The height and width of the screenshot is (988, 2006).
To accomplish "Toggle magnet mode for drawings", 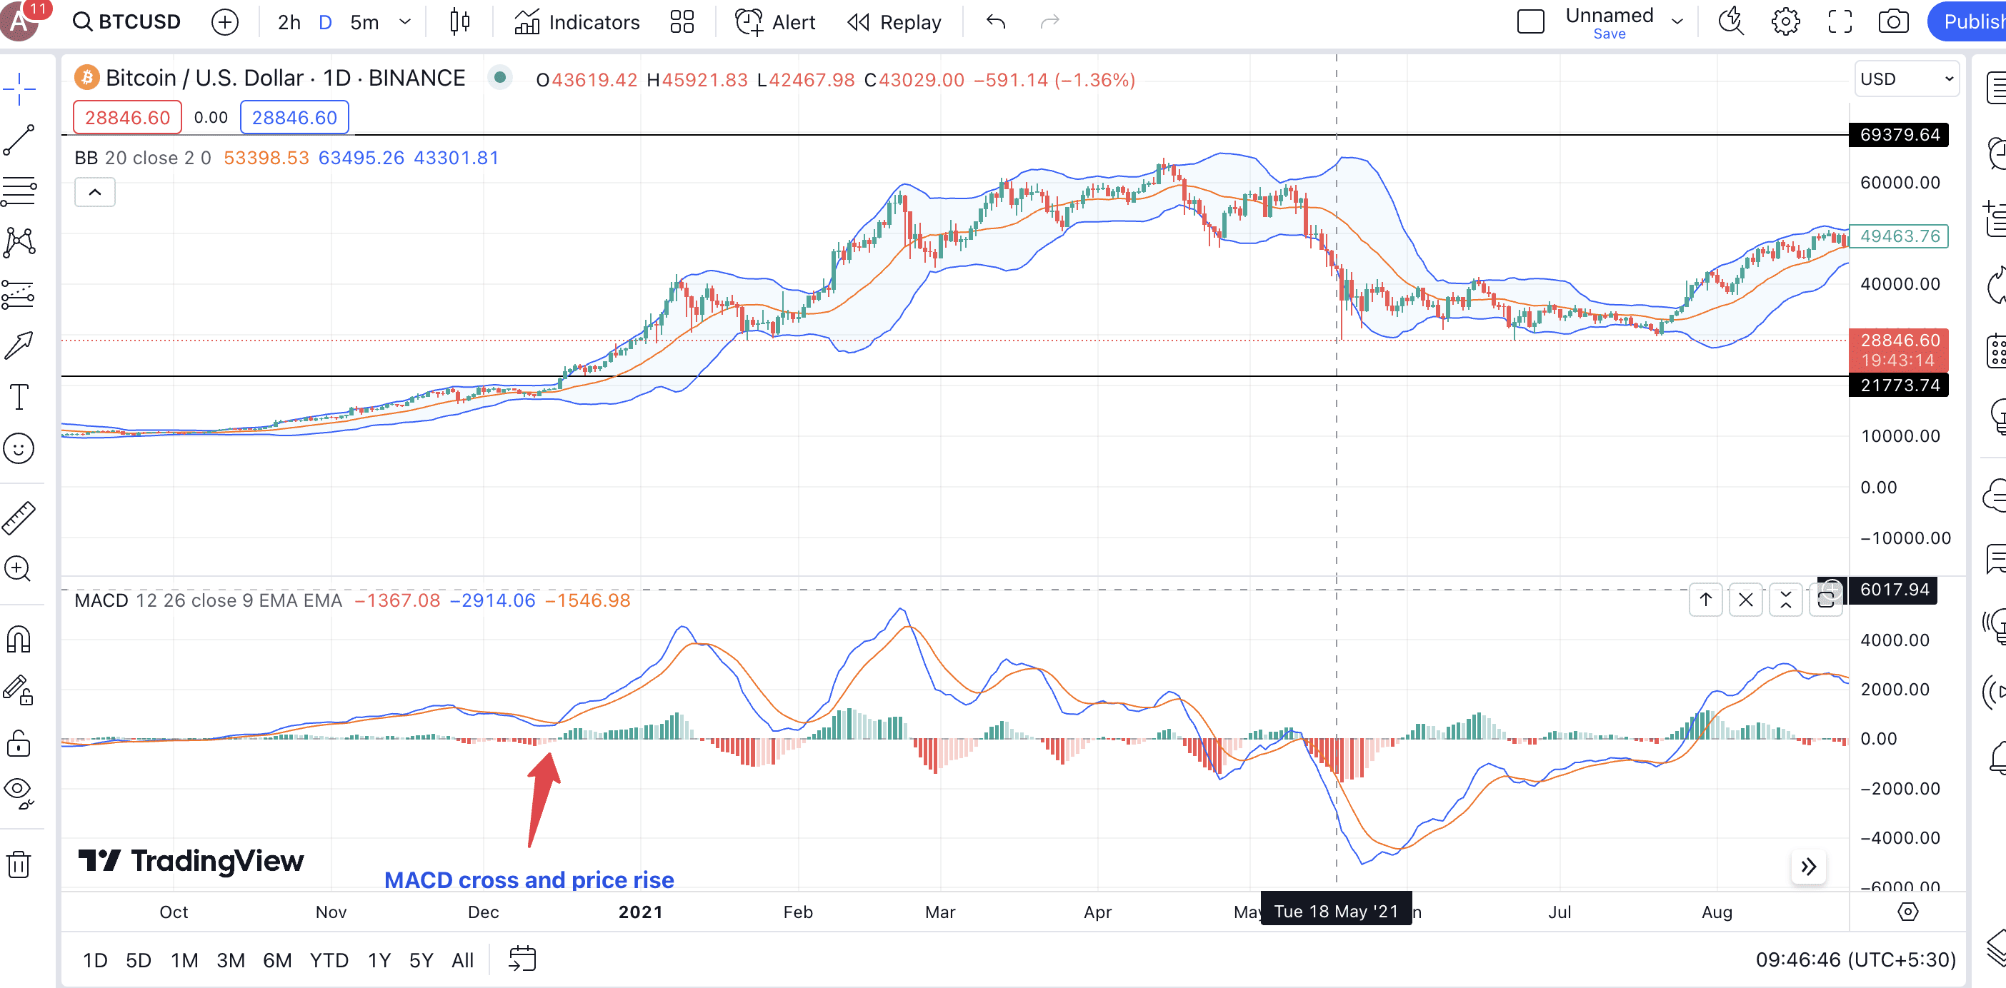I will [x=19, y=640].
